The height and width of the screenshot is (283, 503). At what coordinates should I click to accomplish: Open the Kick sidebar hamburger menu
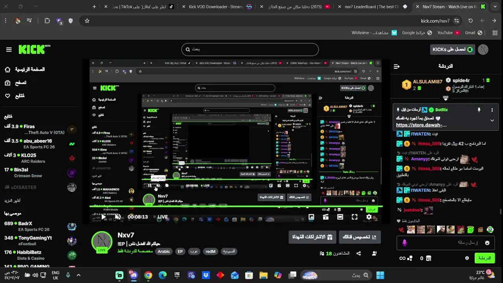(x=9, y=50)
